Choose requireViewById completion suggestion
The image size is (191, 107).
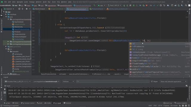click(160, 61)
